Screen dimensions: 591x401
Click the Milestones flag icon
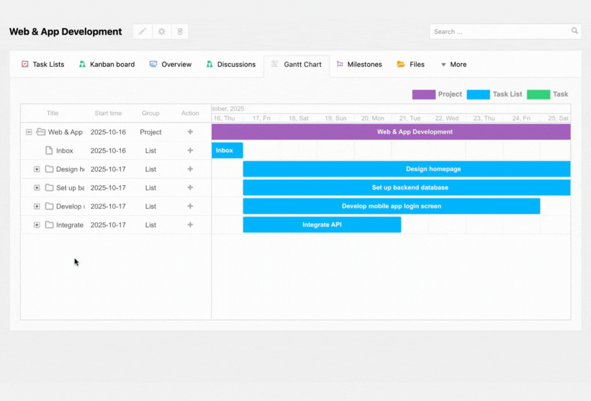pos(340,64)
